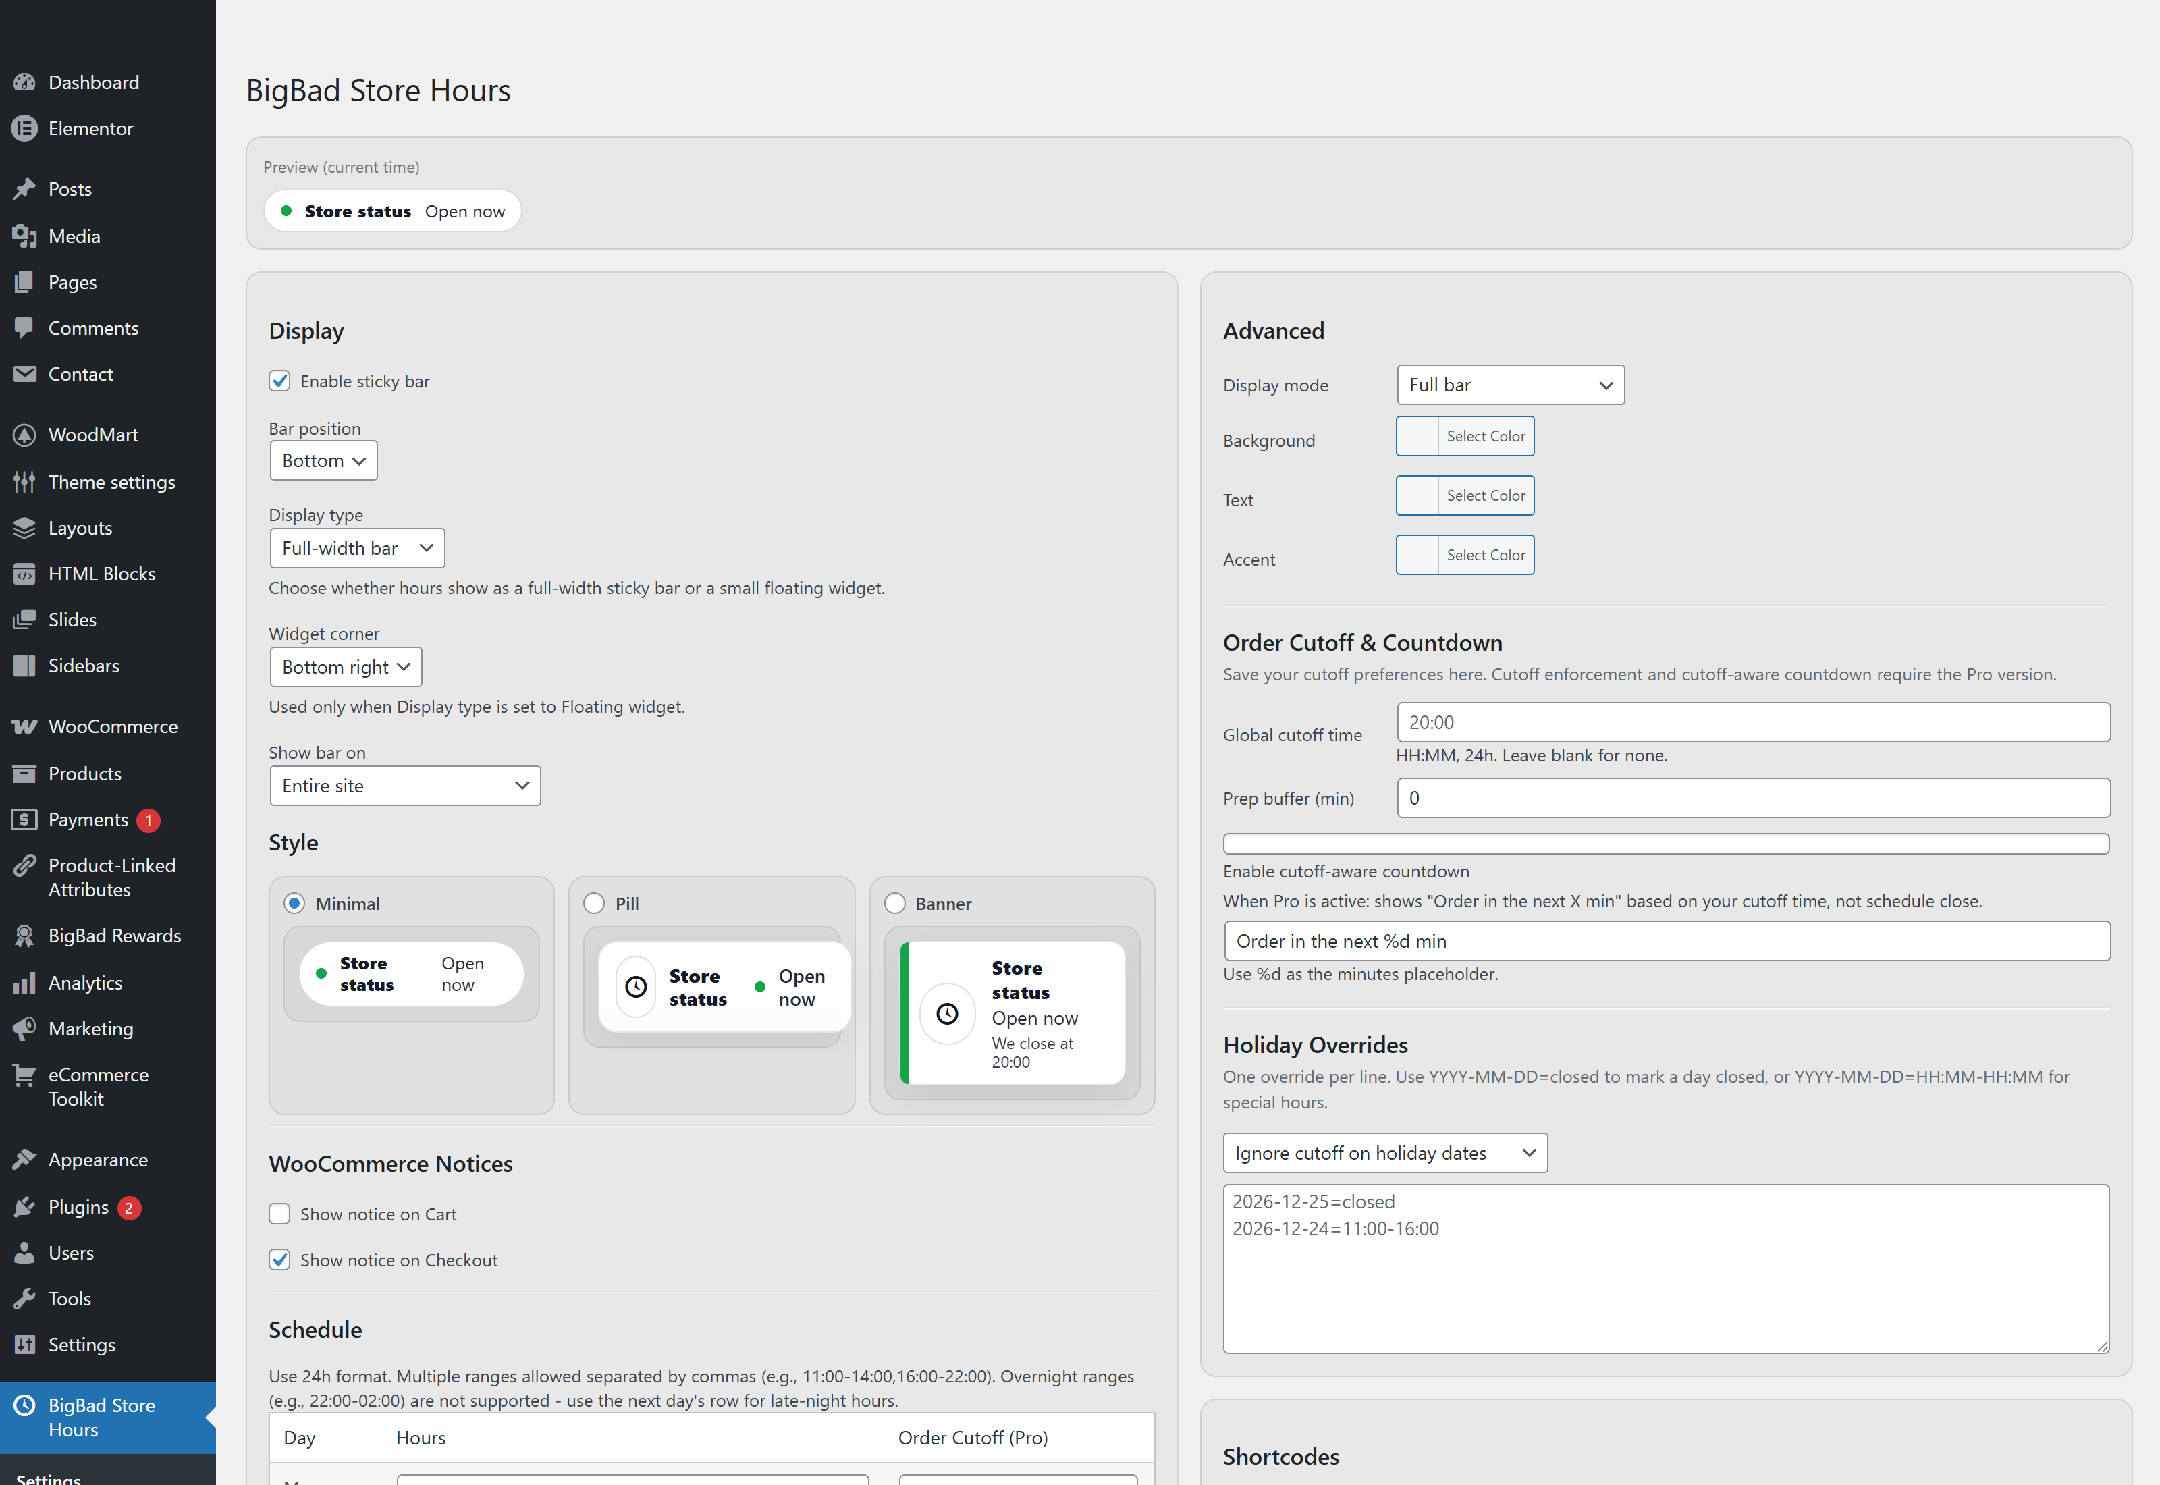Click the Accent color swatch
Screen dimensions: 2160x1485
[x=1417, y=556]
